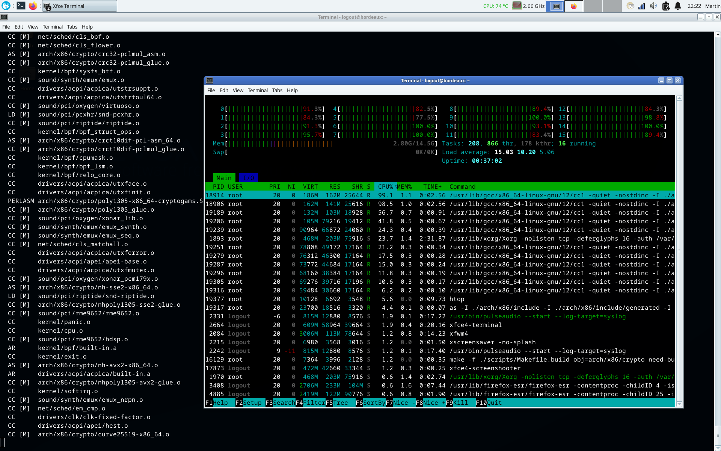Switch to workspace with Firefox
This screenshot has width=721, height=451.
click(573, 6)
